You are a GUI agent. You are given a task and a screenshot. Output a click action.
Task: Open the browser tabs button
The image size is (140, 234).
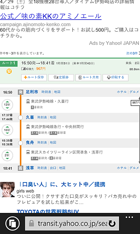[12, 223]
